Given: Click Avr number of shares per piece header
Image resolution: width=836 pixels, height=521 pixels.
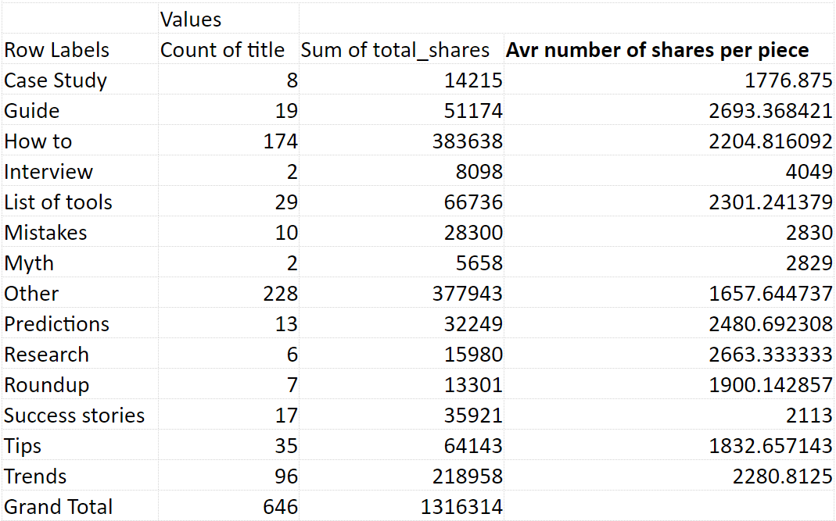Looking at the screenshot, I should click(x=669, y=50).
